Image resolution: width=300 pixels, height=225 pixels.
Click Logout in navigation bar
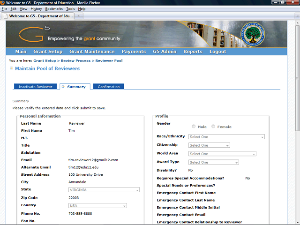point(217,52)
